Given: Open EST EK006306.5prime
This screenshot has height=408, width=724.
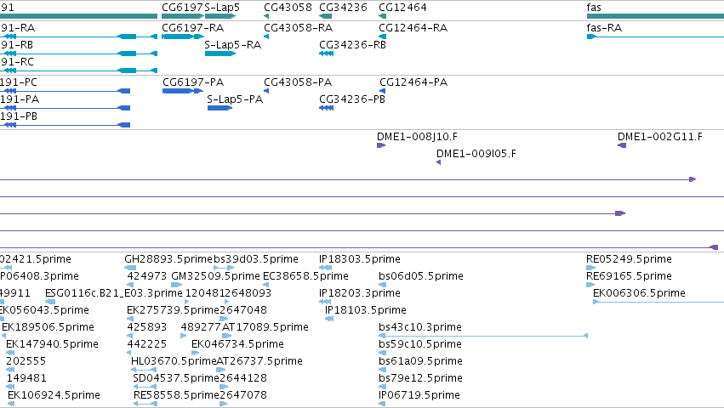Looking at the screenshot, I should pyautogui.click(x=639, y=293).
